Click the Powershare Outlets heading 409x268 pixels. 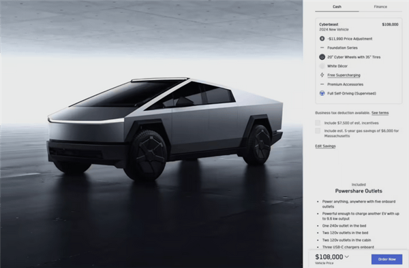359,191
